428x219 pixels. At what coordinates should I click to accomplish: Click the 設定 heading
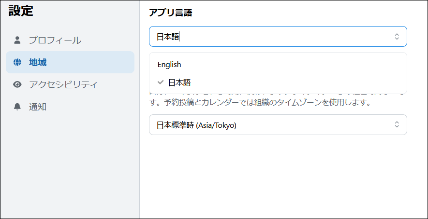pyautogui.click(x=21, y=11)
